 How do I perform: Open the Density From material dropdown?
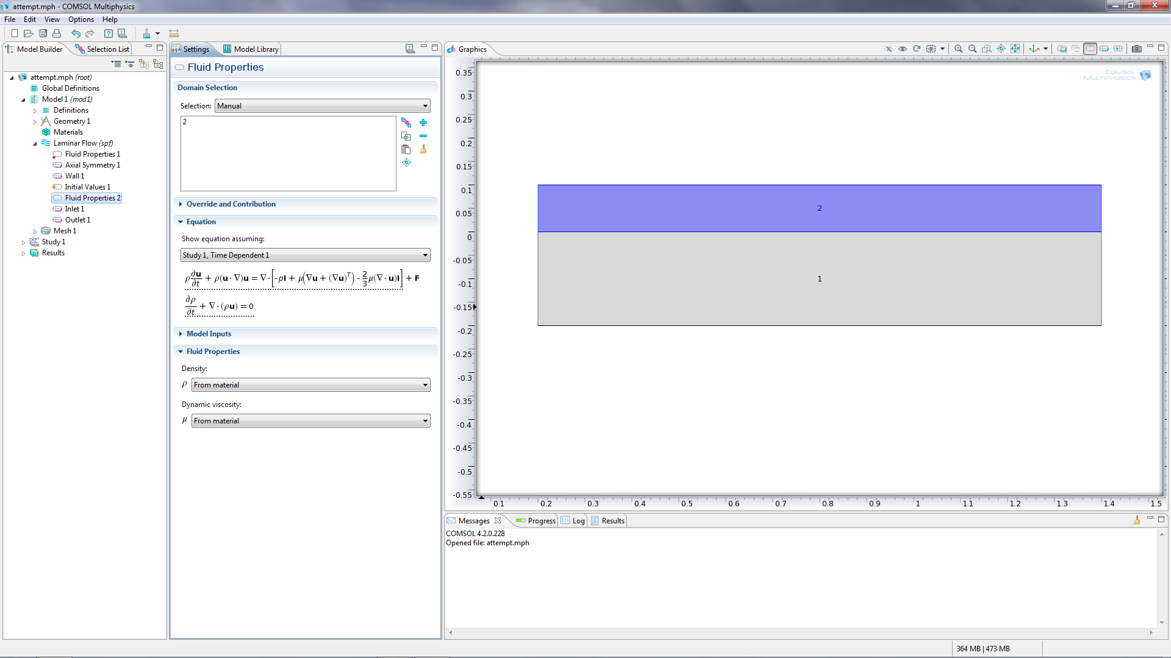click(x=310, y=385)
